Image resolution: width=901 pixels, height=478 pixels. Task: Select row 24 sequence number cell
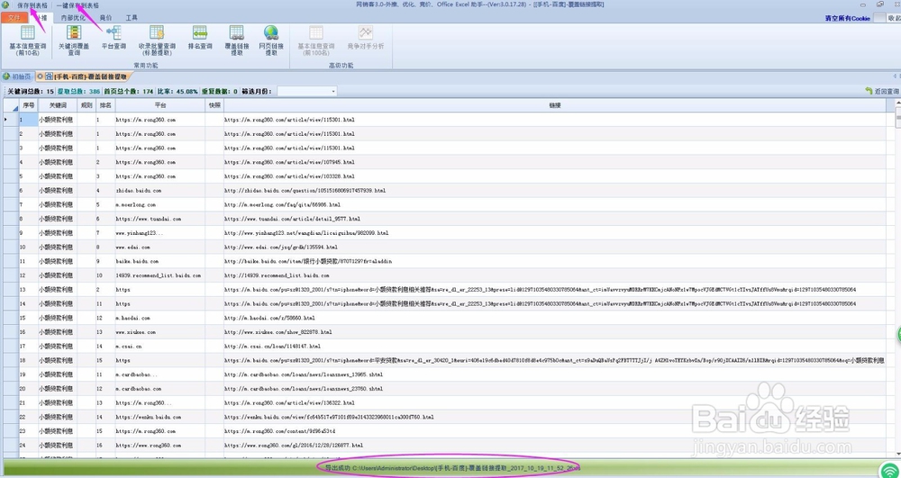pyautogui.click(x=28, y=446)
